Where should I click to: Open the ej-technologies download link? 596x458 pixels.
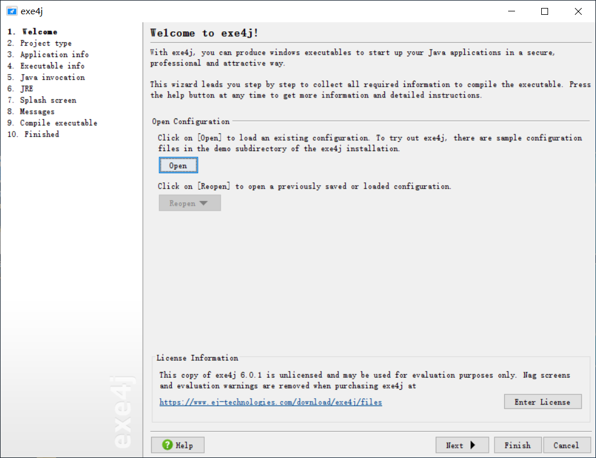pyautogui.click(x=270, y=402)
